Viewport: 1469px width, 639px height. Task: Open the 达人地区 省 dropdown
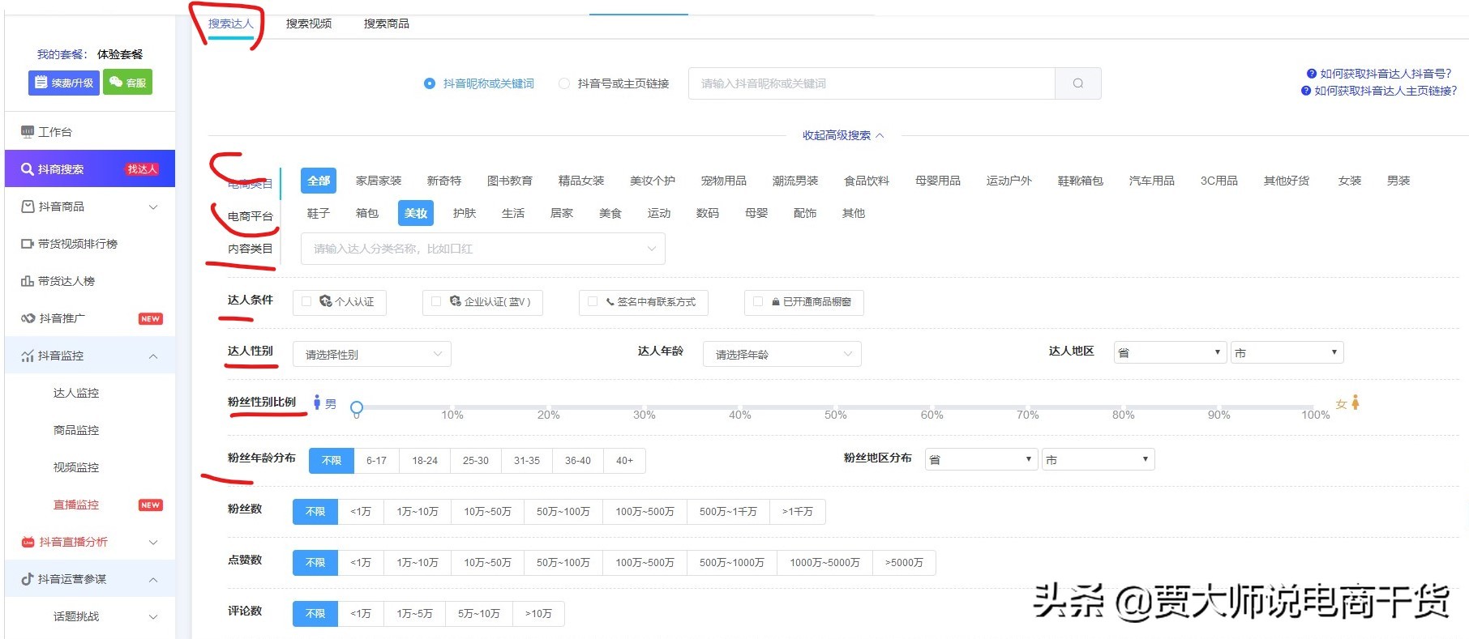[x=1170, y=352]
